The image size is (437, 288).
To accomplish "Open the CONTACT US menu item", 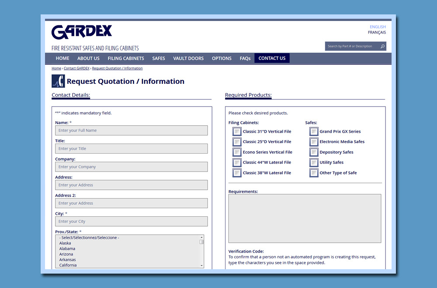I will (272, 58).
